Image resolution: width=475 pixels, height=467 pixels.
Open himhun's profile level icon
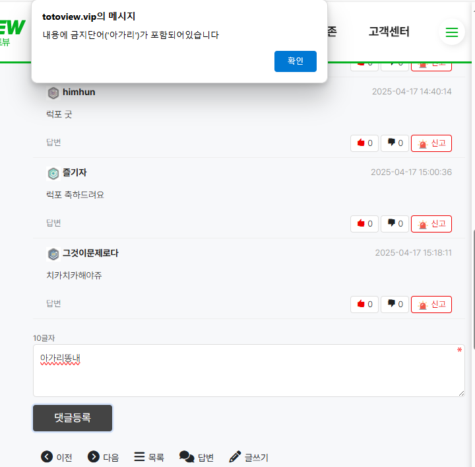53,92
